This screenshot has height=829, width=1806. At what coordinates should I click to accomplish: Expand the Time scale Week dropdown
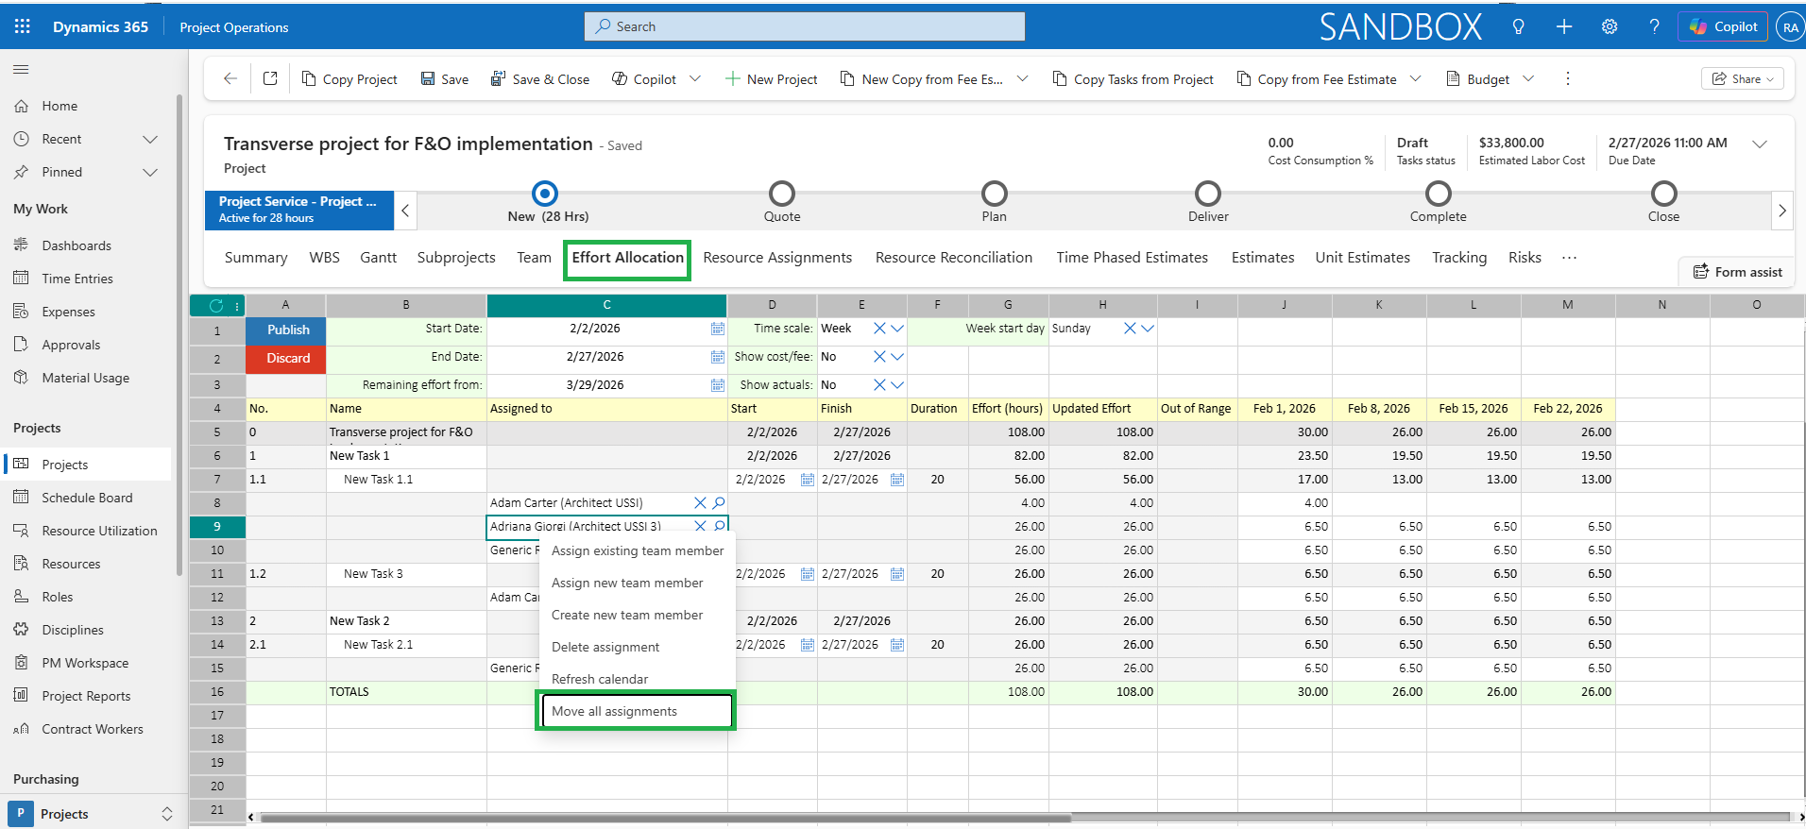pyautogui.click(x=897, y=329)
